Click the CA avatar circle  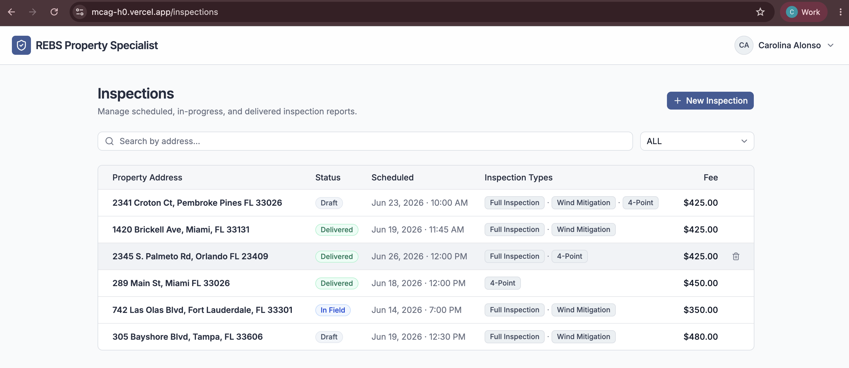coord(743,45)
